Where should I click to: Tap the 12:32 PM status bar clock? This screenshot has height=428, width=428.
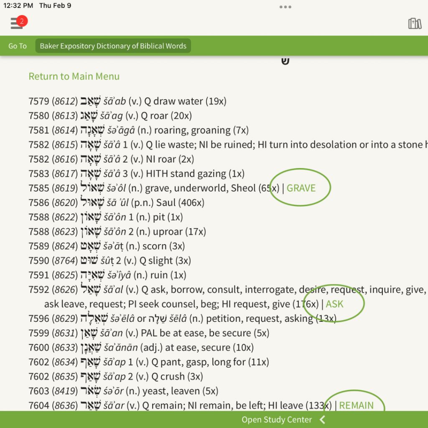pyautogui.click(x=18, y=5)
